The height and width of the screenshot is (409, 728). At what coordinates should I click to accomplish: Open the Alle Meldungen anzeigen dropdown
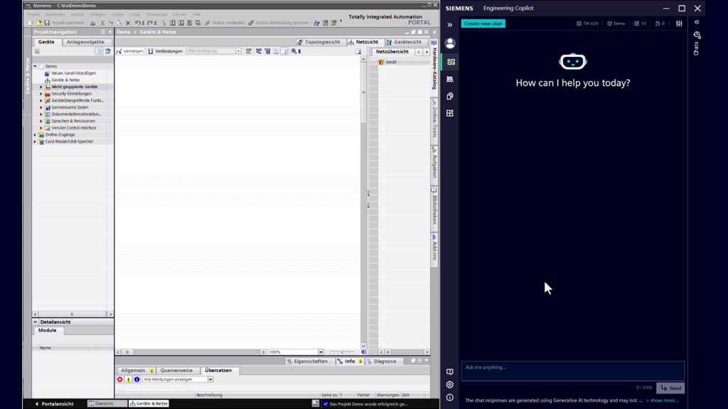210,379
